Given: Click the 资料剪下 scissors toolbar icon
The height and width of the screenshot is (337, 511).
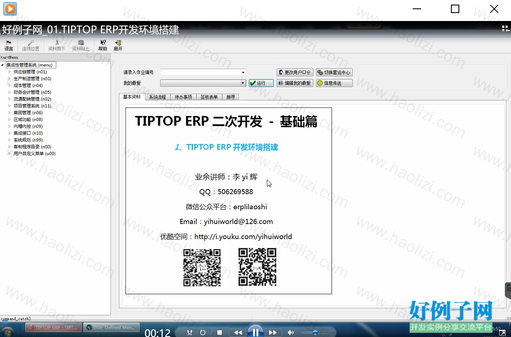Looking at the screenshot, I should click(x=57, y=45).
